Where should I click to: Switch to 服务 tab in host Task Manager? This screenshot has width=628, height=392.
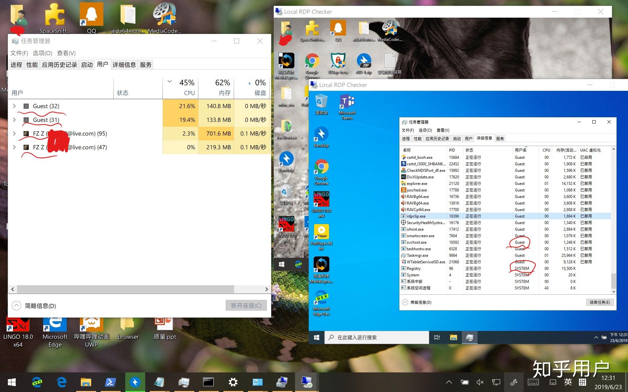click(x=146, y=65)
